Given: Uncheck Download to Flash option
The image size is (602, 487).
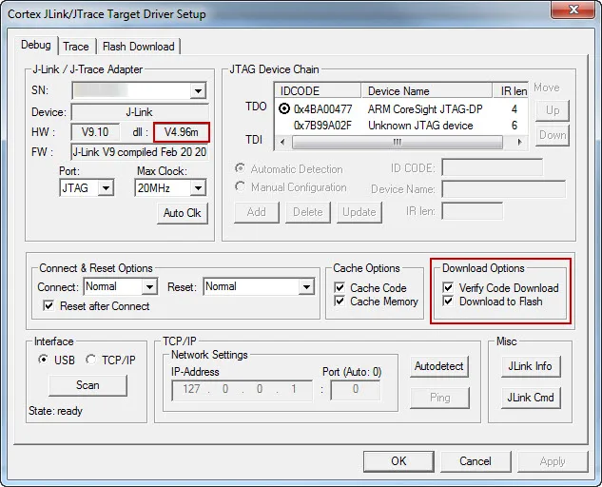Looking at the screenshot, I should pos(450,302).
